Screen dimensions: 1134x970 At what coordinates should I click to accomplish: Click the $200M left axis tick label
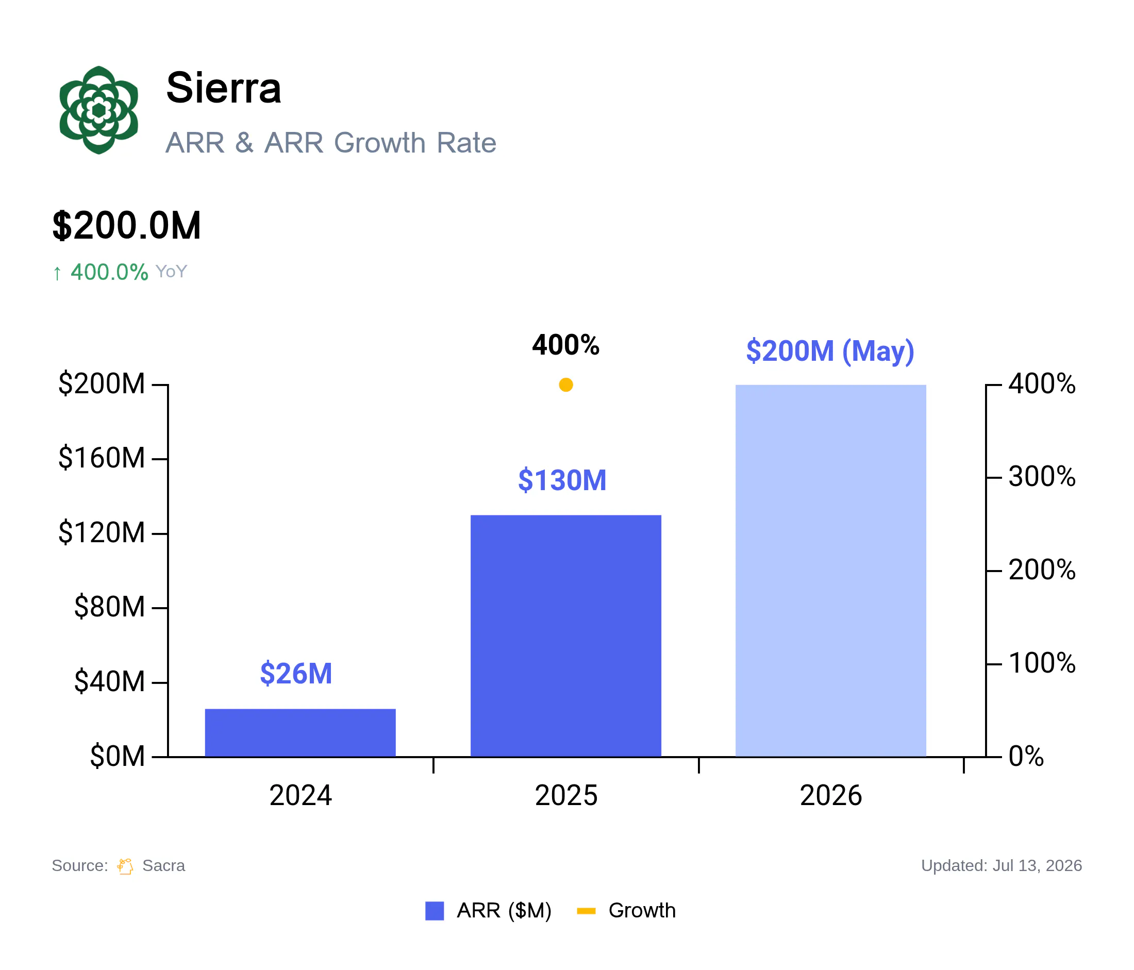point(102,384)
